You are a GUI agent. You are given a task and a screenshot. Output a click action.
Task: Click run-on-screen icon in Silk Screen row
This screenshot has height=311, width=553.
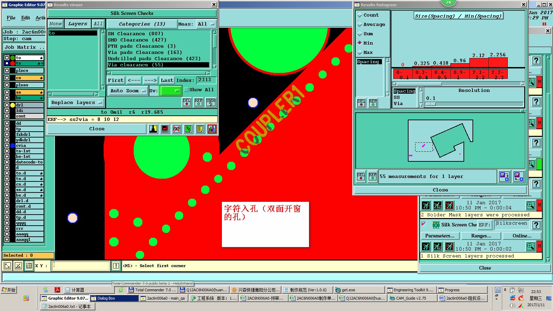tap(438, 246)
